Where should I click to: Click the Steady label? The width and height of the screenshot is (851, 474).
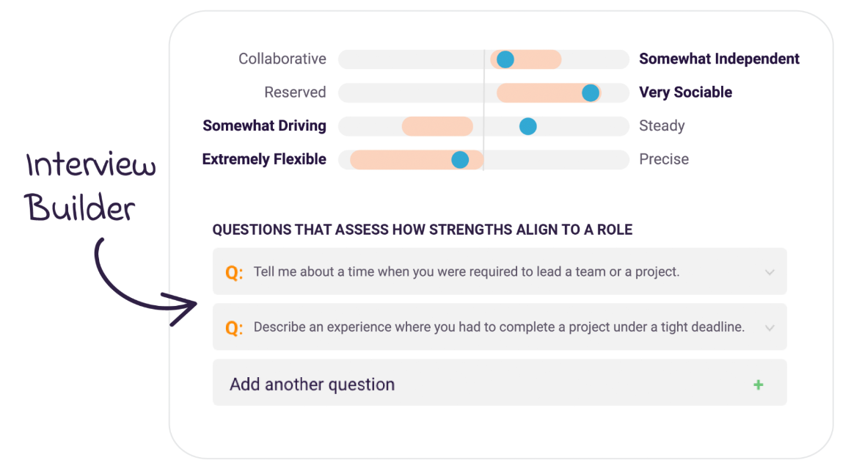pos(662,125)
